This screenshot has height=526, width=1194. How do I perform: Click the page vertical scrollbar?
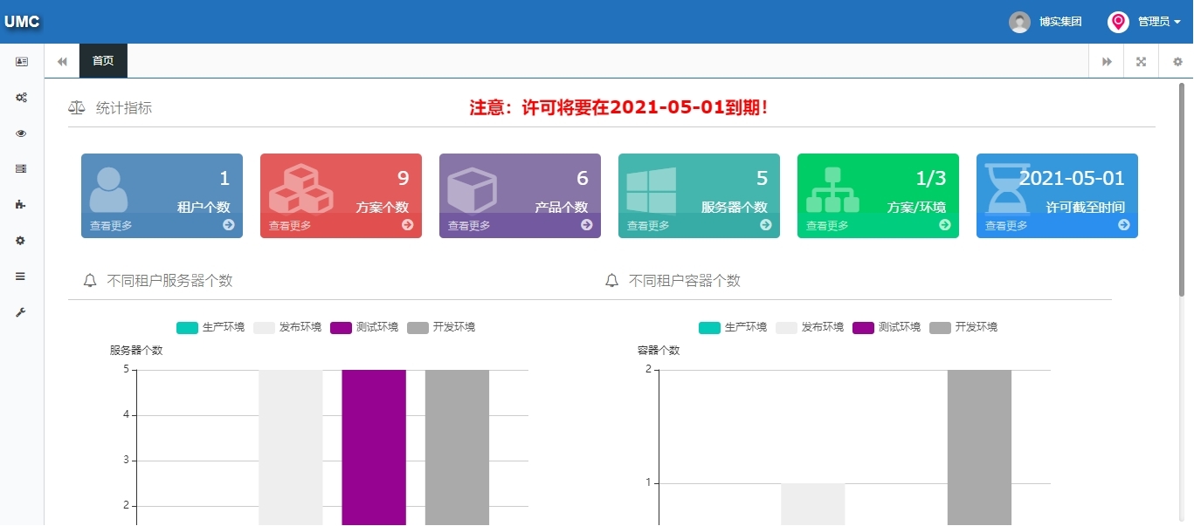pos(1182,189)
